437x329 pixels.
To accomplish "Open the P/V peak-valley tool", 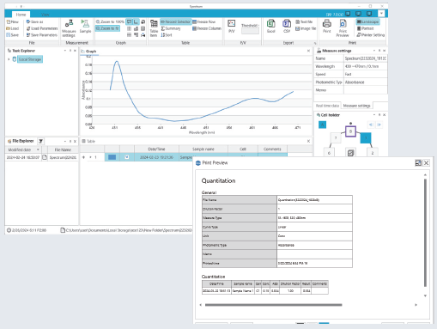I will (232, 26).
